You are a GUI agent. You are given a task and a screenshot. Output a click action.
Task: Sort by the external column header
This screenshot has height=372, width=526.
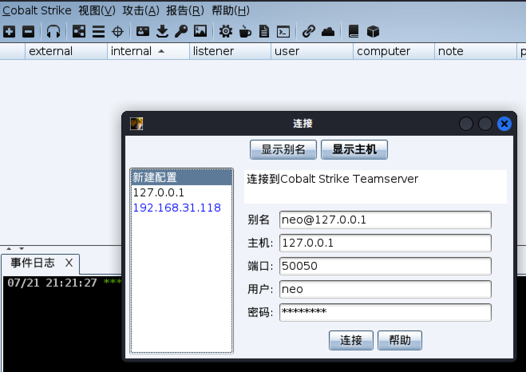[66, 51]
